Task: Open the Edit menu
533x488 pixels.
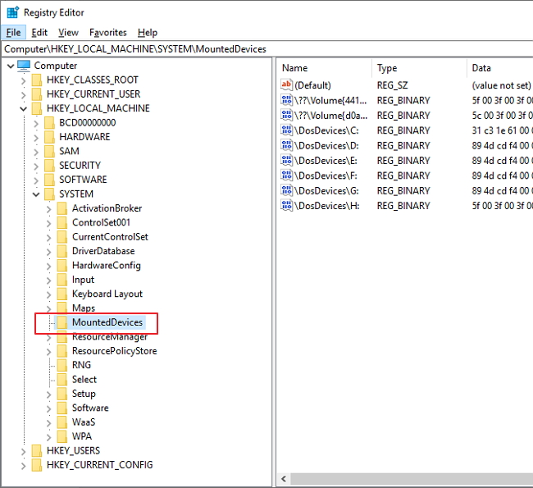Action: click(x=39, y=33)
